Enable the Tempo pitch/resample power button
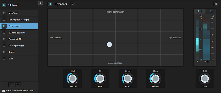221x93 pixels. (x=4, y=20)
